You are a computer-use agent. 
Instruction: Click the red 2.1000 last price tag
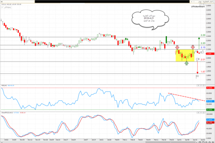[210, 54]
